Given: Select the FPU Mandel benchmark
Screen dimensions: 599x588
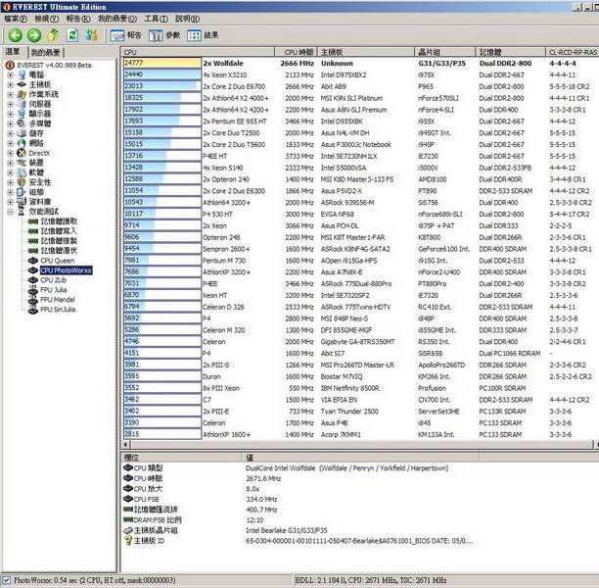Looking at the screenshot, I should (x=58, y=300).
